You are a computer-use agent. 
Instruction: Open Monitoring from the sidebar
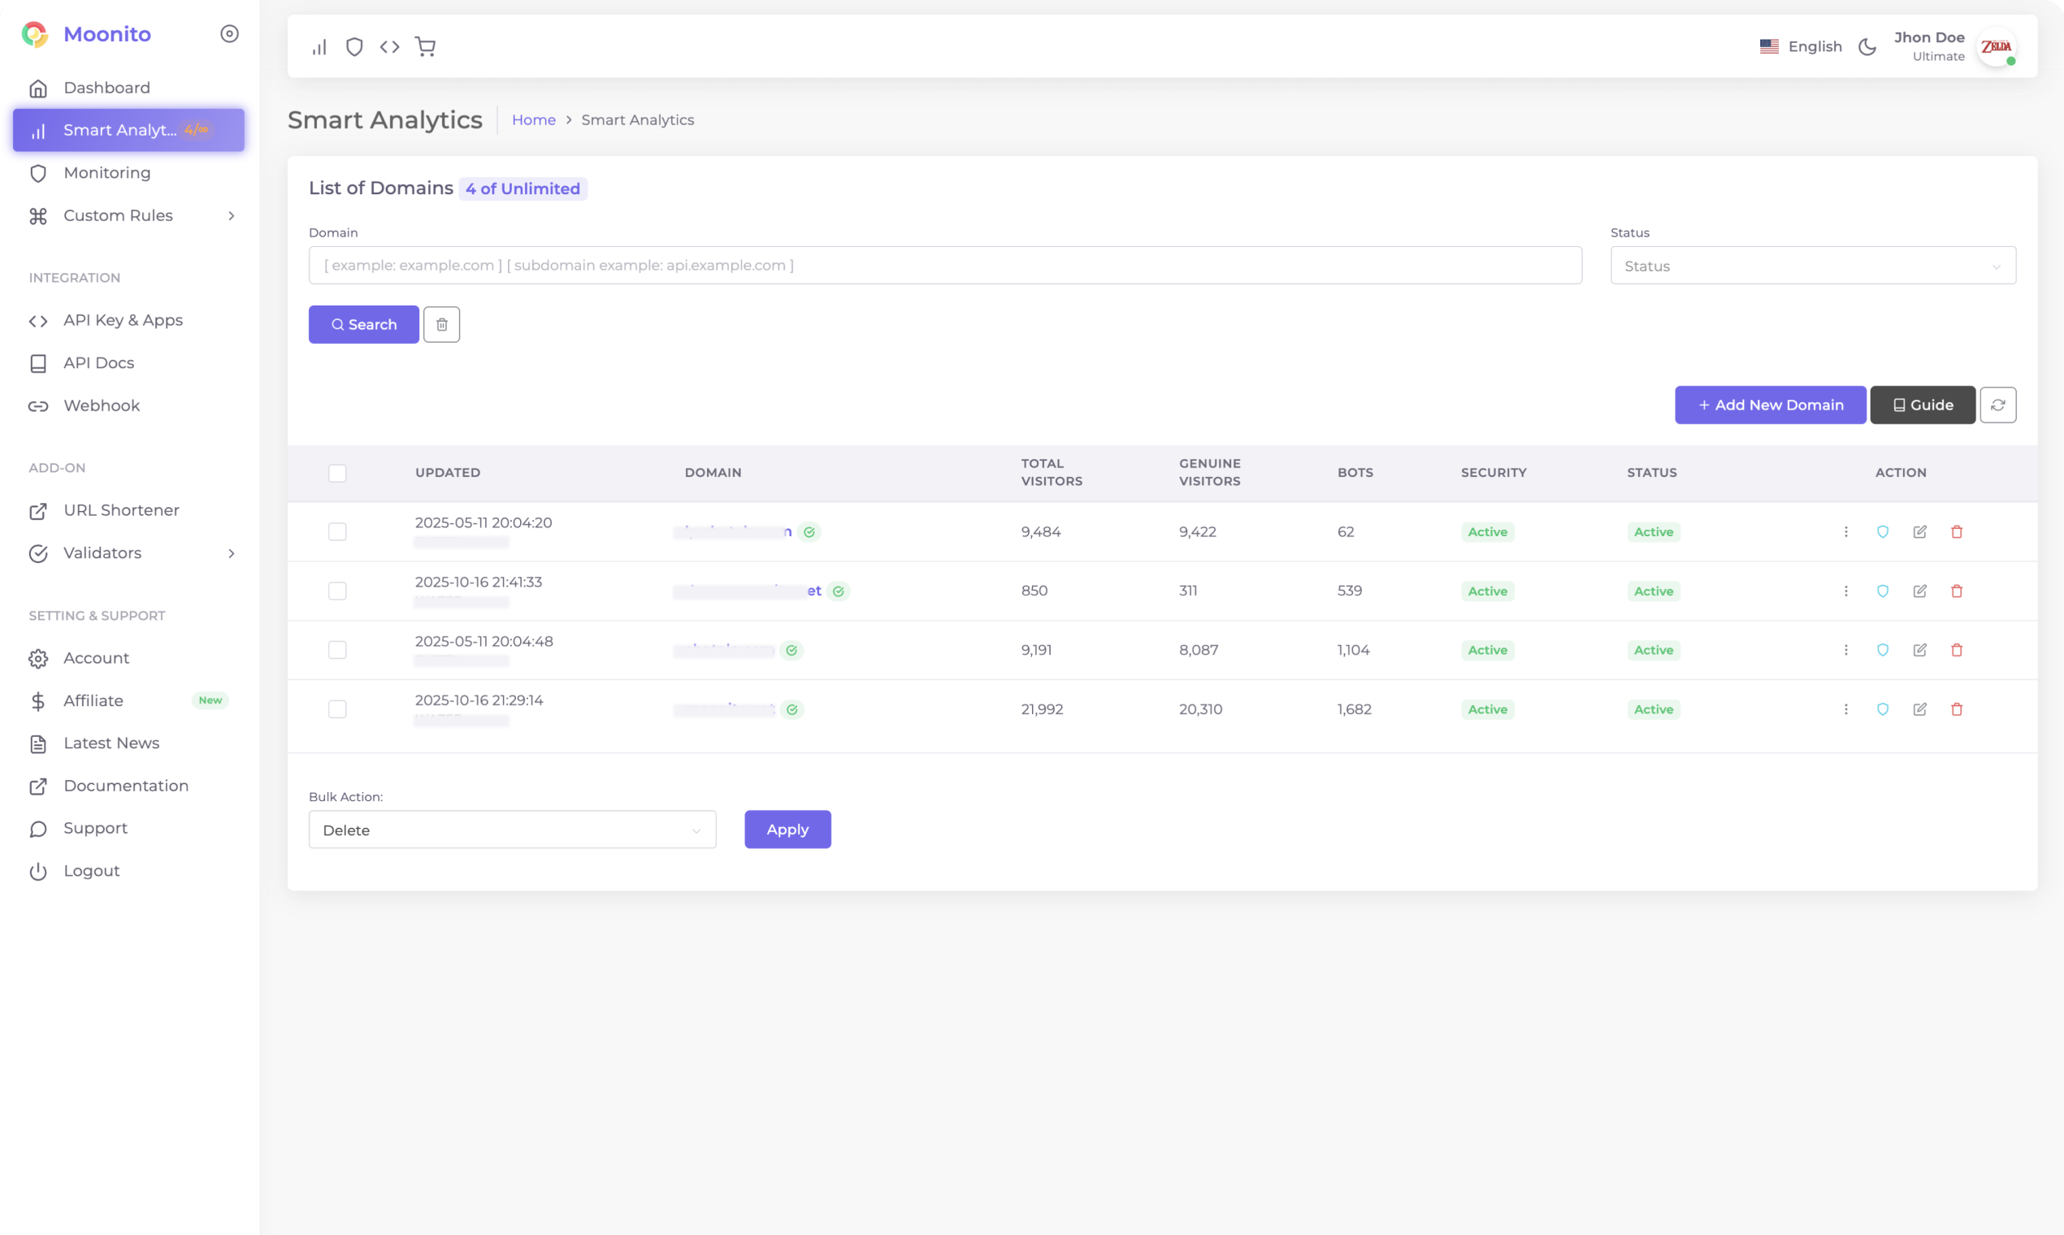tap(107, 173)
